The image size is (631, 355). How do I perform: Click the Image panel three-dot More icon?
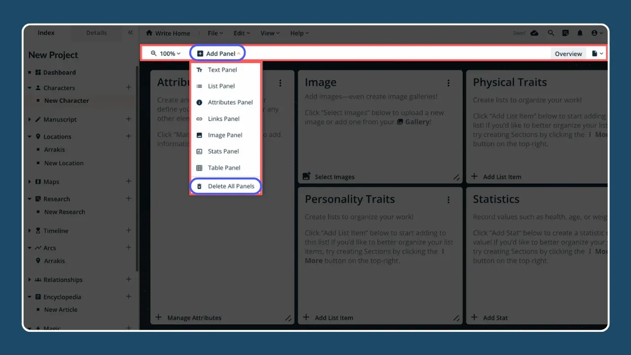449,83
